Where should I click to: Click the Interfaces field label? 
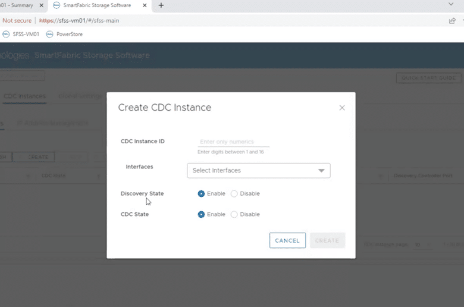[139, 167]
